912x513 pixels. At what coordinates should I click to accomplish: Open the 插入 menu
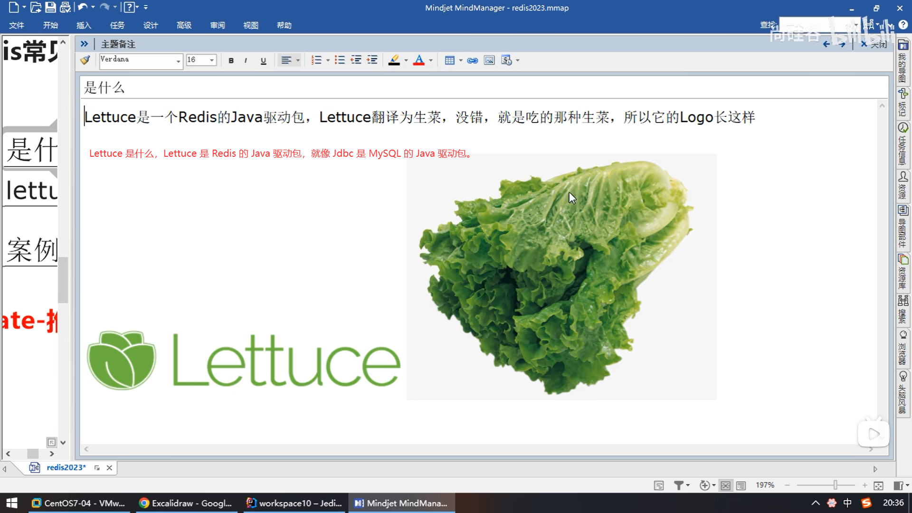[x=84, y=25]
